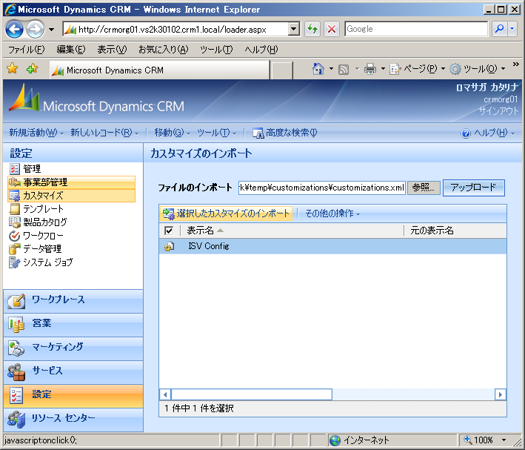Open the 表示(V) menu
This screenshot has height=450, width=525.
[112, 50]
